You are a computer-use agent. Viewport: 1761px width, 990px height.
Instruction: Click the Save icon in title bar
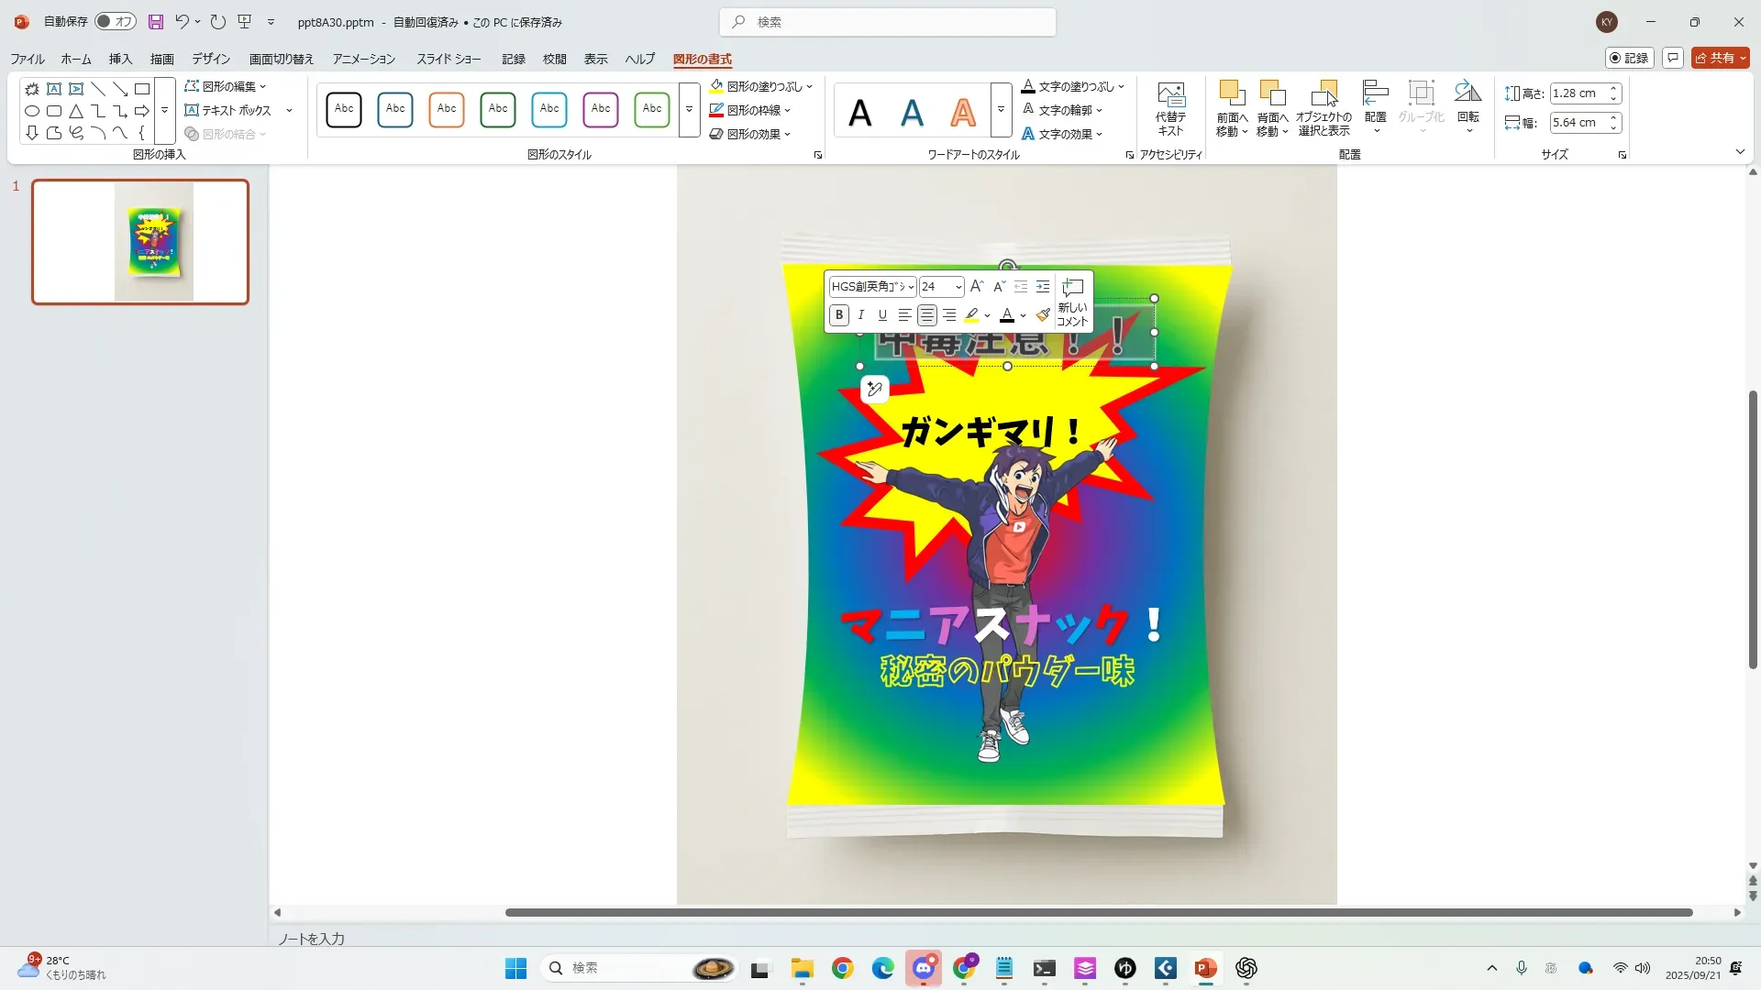(156, 22)
